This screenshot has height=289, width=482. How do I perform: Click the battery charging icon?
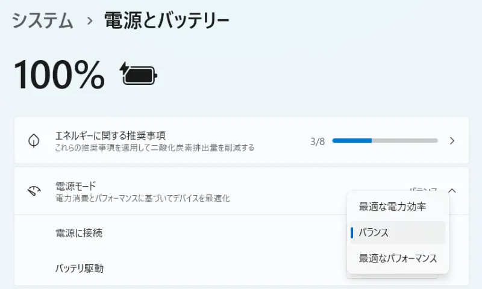[x=139, y=74]
